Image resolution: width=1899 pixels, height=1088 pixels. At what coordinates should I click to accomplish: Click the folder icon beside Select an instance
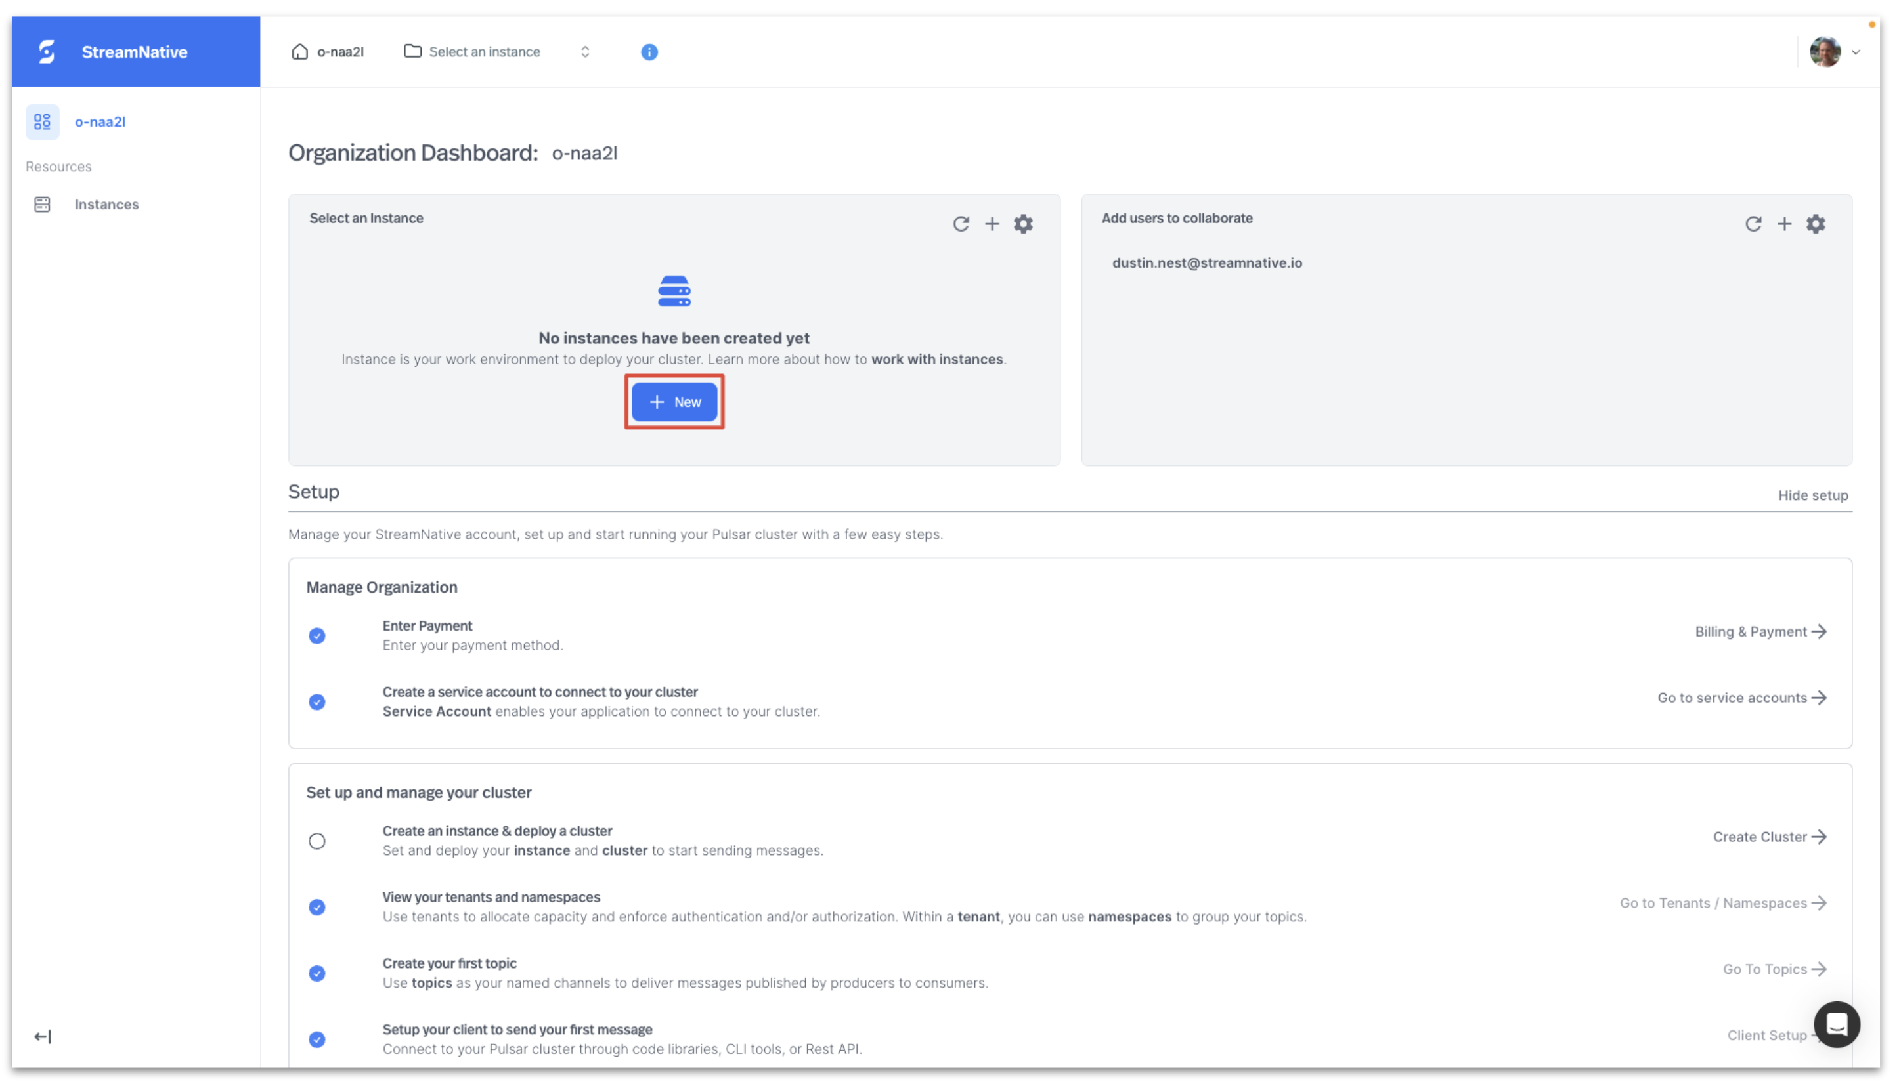412,51
